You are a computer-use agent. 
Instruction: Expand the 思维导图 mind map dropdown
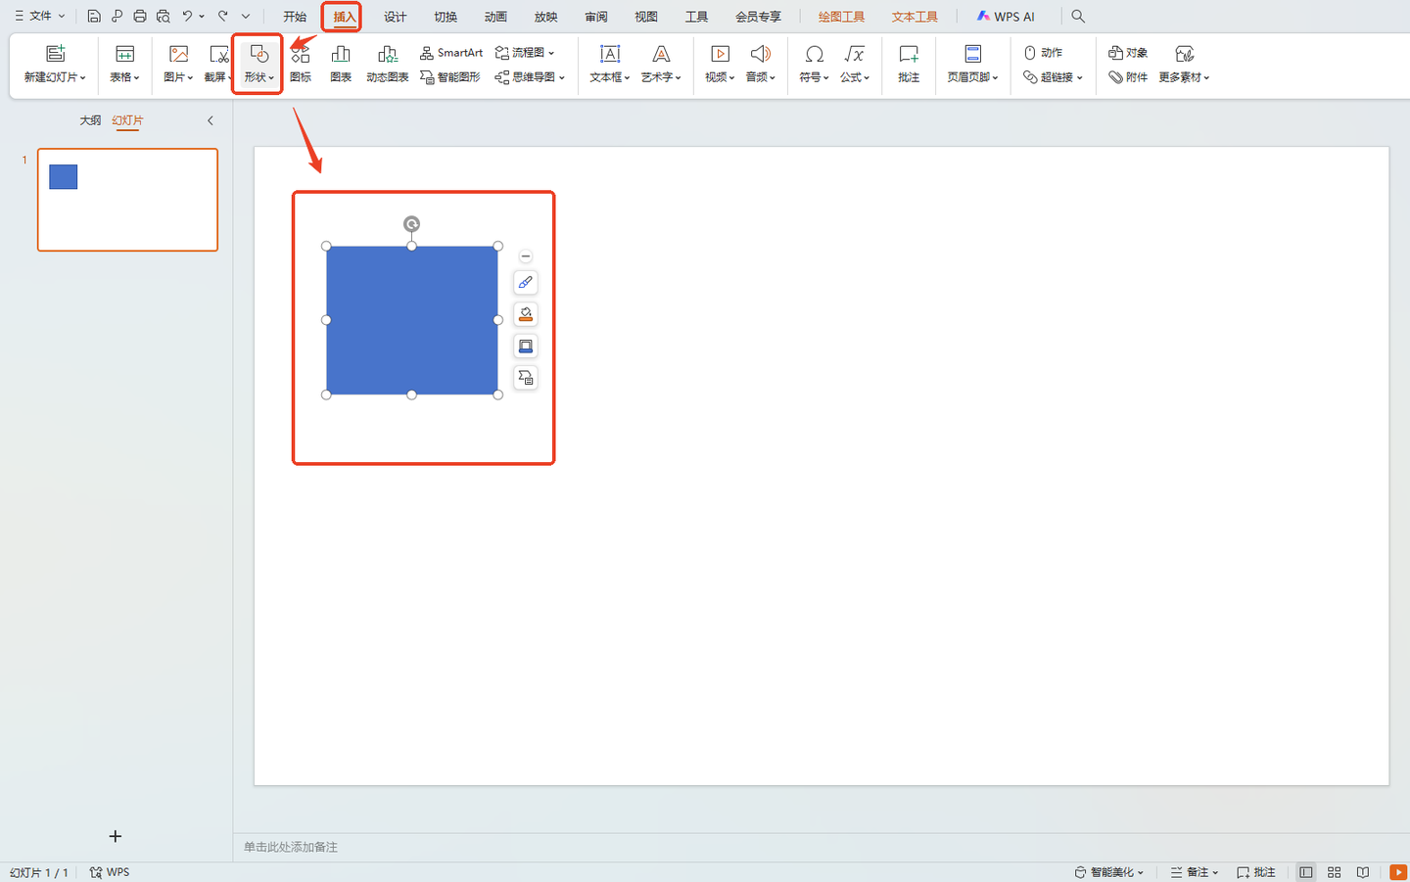point(530,76)
